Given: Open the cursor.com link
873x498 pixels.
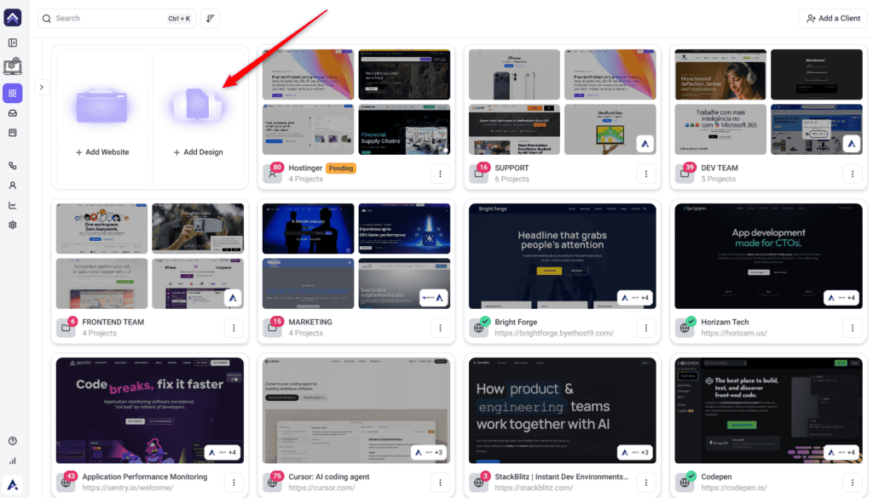Looking at the screenshot, I should click(x=321, y=488).
